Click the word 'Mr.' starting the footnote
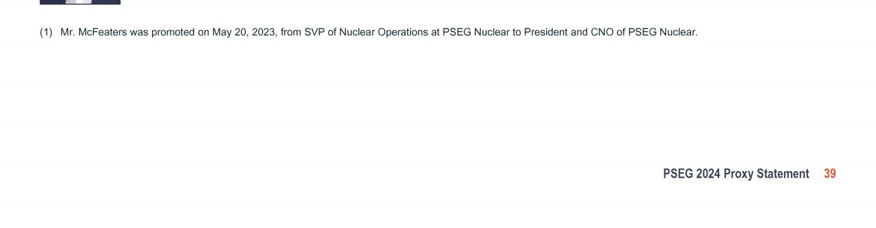Image resolution: width=876 pixels, height=228 pixels. (x=68, y=32)
